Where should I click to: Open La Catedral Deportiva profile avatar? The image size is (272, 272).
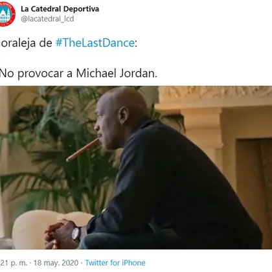[7, 14]
